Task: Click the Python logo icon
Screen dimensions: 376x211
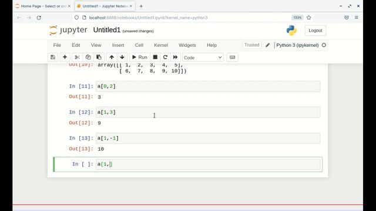Action: 291,30
